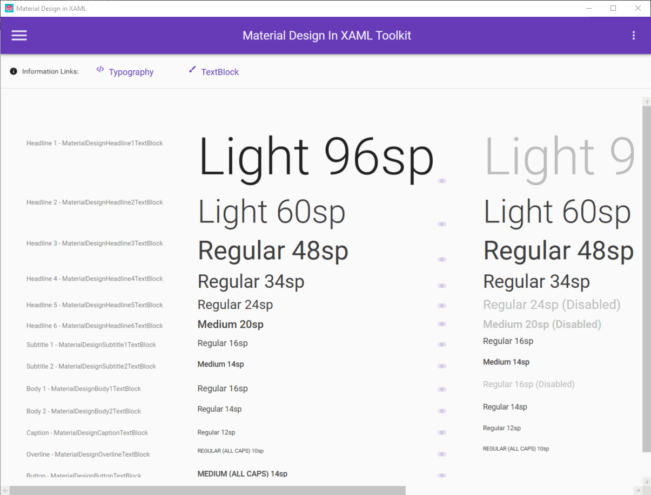The width and height of the screenshot is (651, 495).
Task: Open the hamburger navigation menu
Action: 19,36
